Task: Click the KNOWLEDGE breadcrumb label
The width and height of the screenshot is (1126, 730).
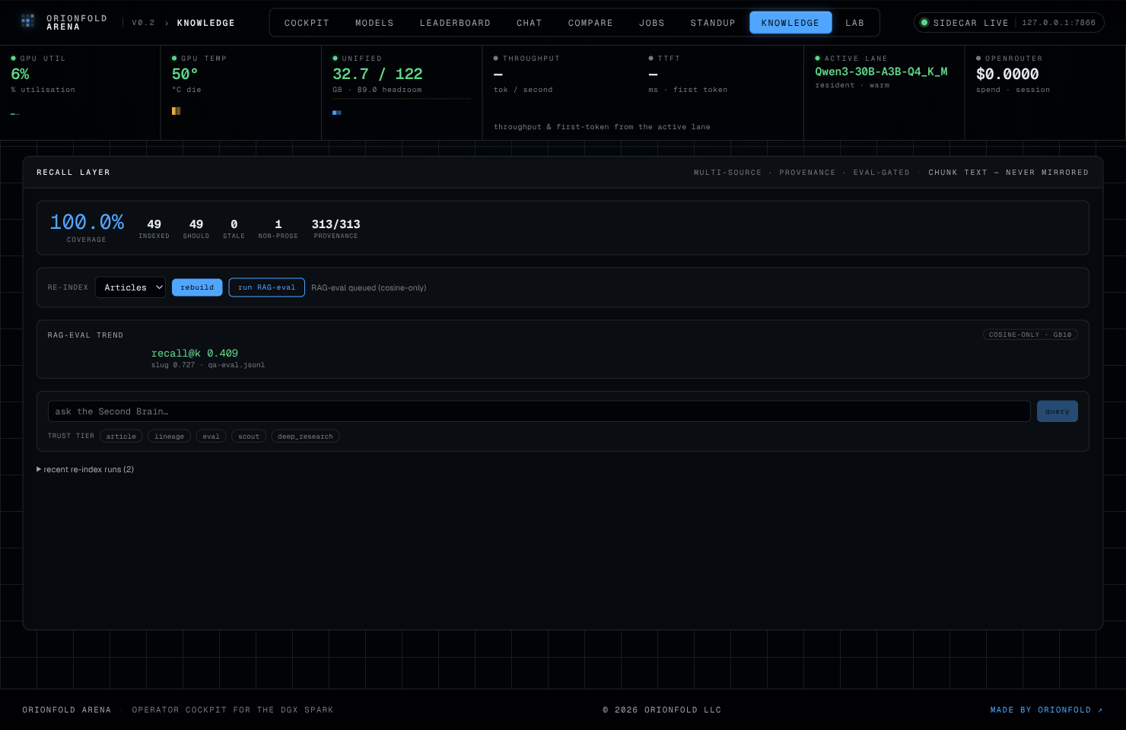Action: coord(206,23)
